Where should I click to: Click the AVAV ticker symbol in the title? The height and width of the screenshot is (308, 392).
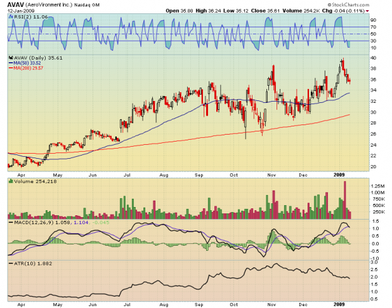(15, 4)
